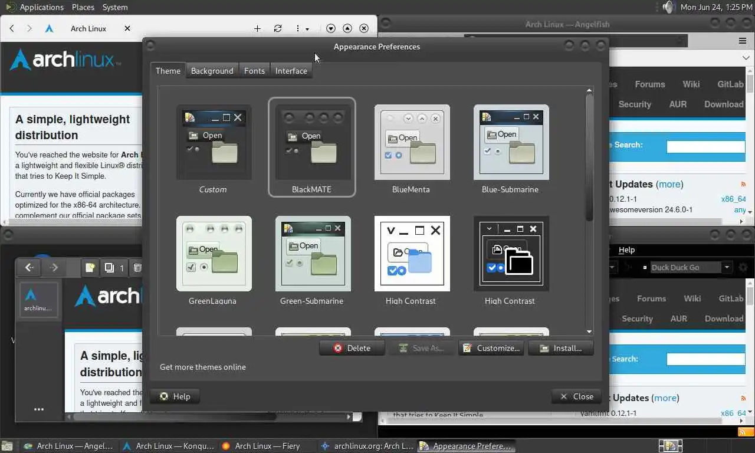Open Security link in Konqueror window
Screen dimensions: 755x453
(x=637, y=319)
